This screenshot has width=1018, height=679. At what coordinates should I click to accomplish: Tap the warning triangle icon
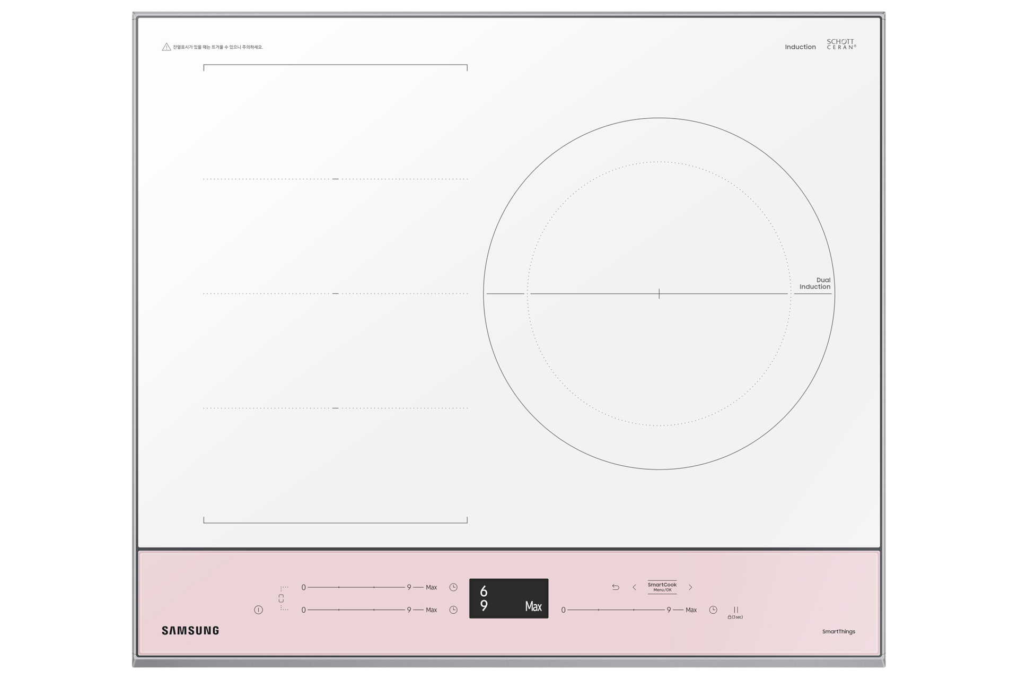(x=166, y=47)
